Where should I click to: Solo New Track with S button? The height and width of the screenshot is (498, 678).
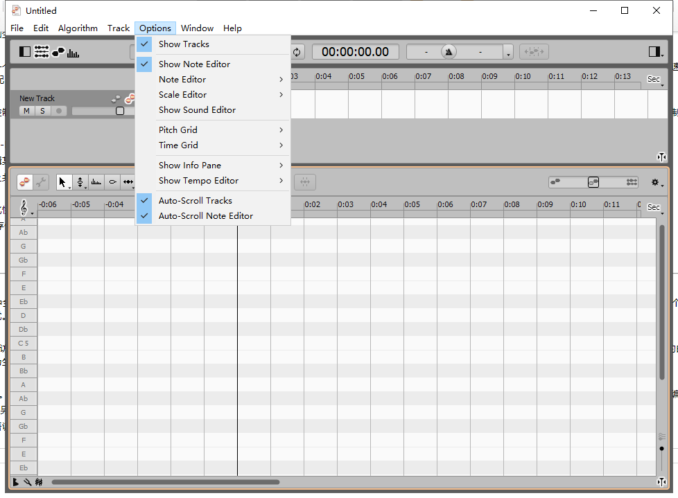42,111
